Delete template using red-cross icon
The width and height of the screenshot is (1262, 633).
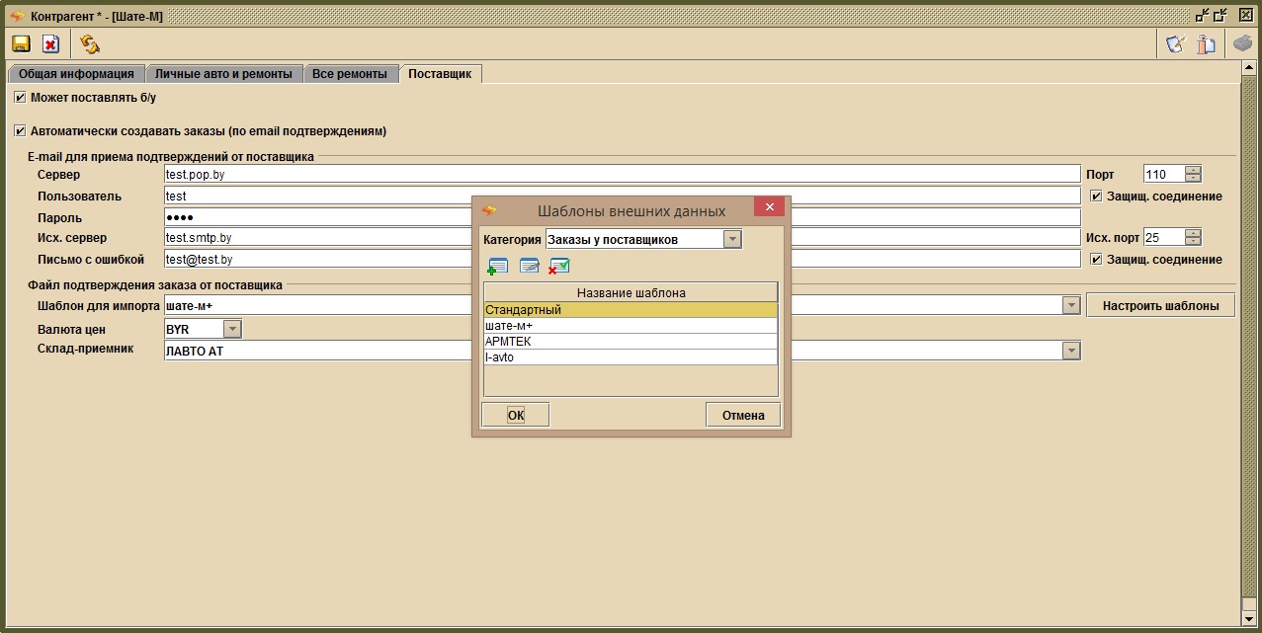coord(559,266)
